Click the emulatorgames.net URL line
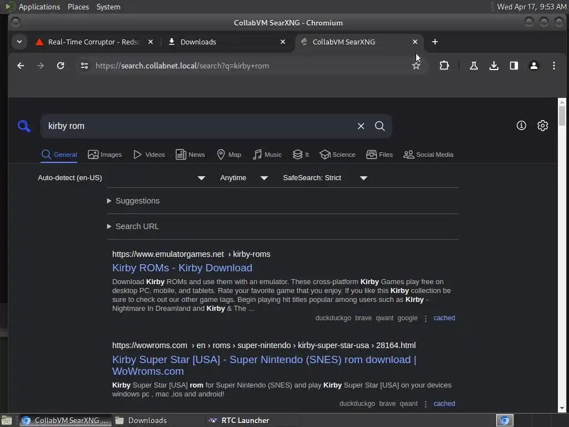 (191, 254)
